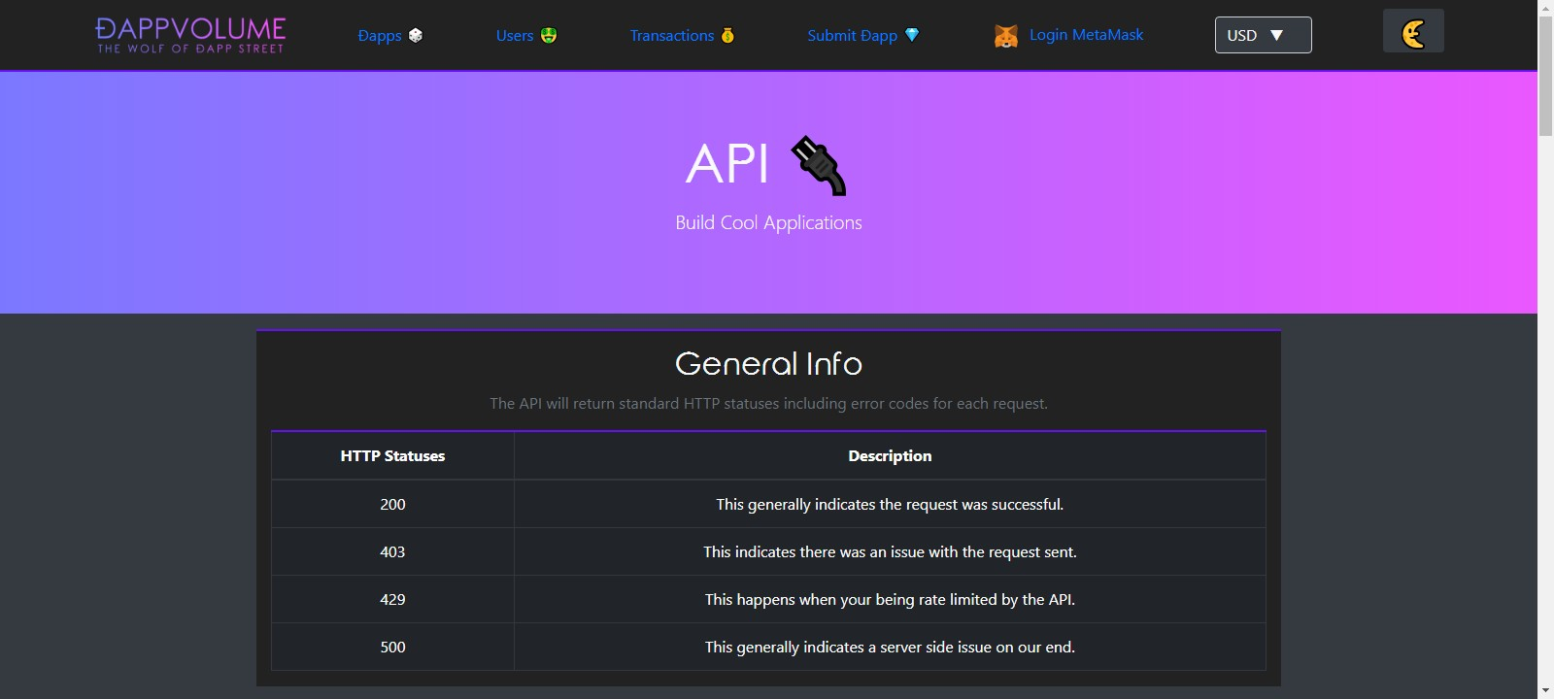Open the Submit Dapp page
This screenshot has height=699, width=1554.
(853, 35)
